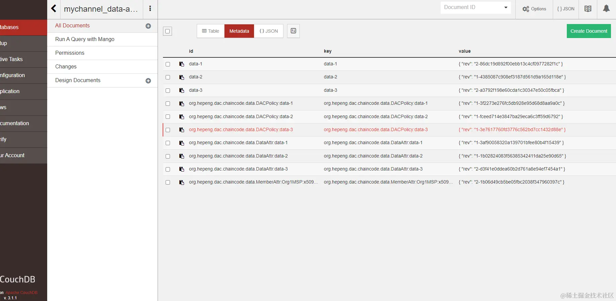Add new Design Document via plus icon
The width and height of the screenshot is (616, 301).
pos(148,81)
